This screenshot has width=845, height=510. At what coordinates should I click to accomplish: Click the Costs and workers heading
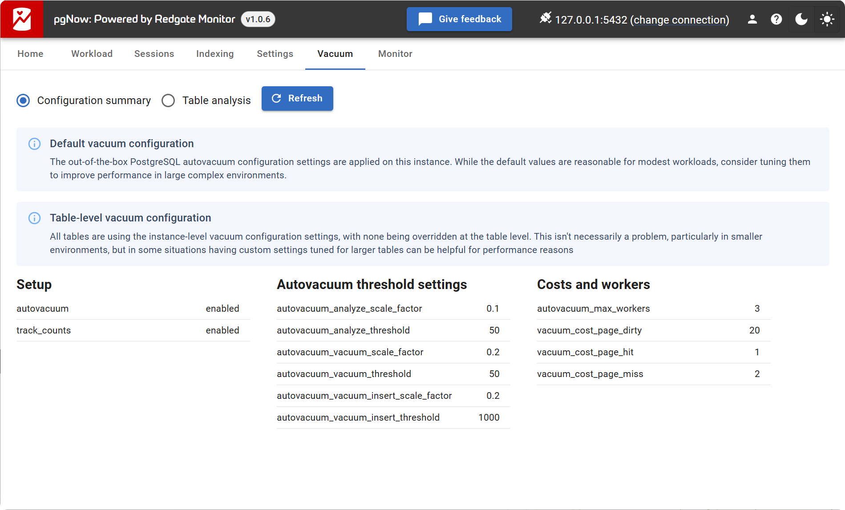594,285
